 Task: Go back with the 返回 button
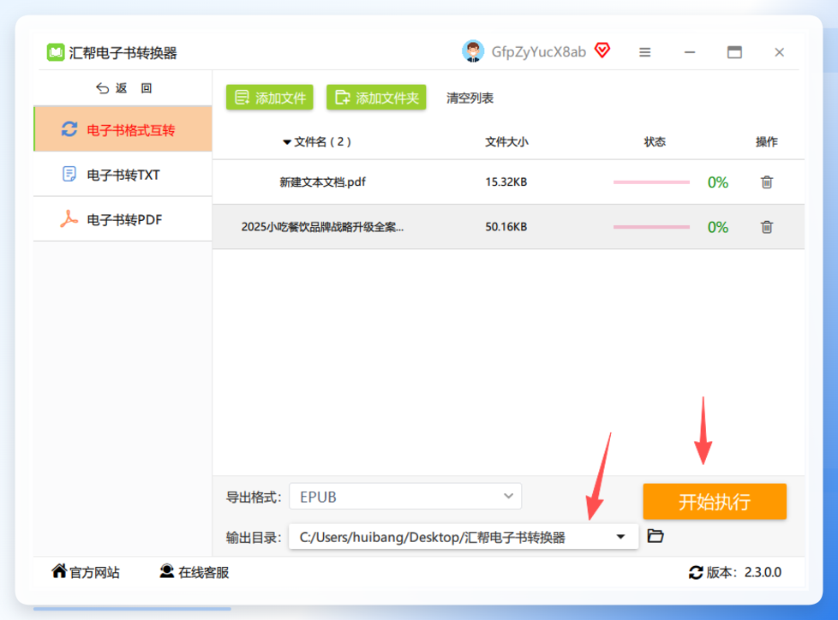124,88
